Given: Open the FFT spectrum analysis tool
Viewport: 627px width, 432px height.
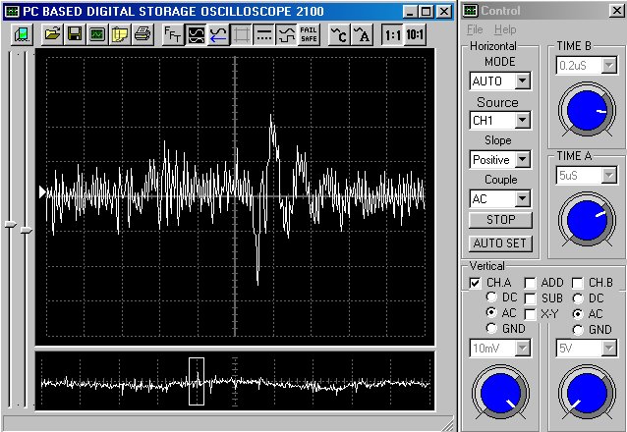Looking at the screenshot, I should [x=172, y=34].
